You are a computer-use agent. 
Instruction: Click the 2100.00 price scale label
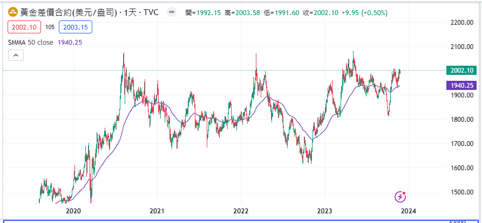click(x=460, y=47)
